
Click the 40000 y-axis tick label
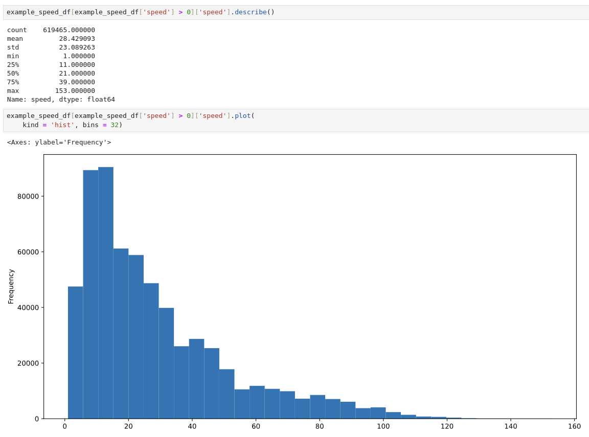28,307
